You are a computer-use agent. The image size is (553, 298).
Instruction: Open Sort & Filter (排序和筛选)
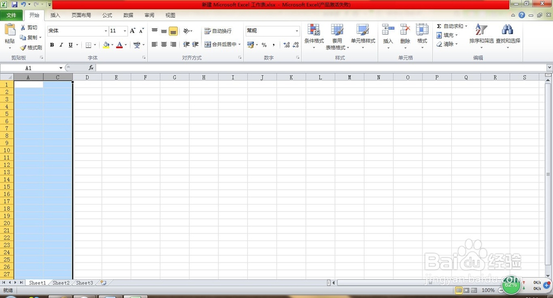pyautogui.click(x=481, y=36)
